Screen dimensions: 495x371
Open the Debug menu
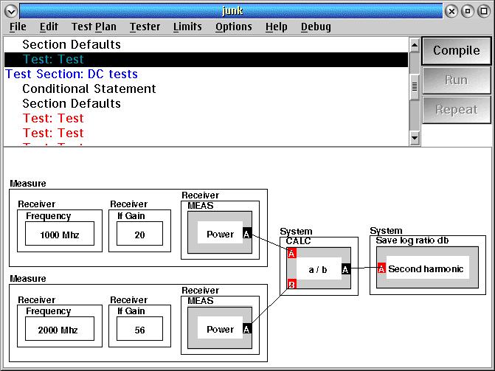(316, 27)
